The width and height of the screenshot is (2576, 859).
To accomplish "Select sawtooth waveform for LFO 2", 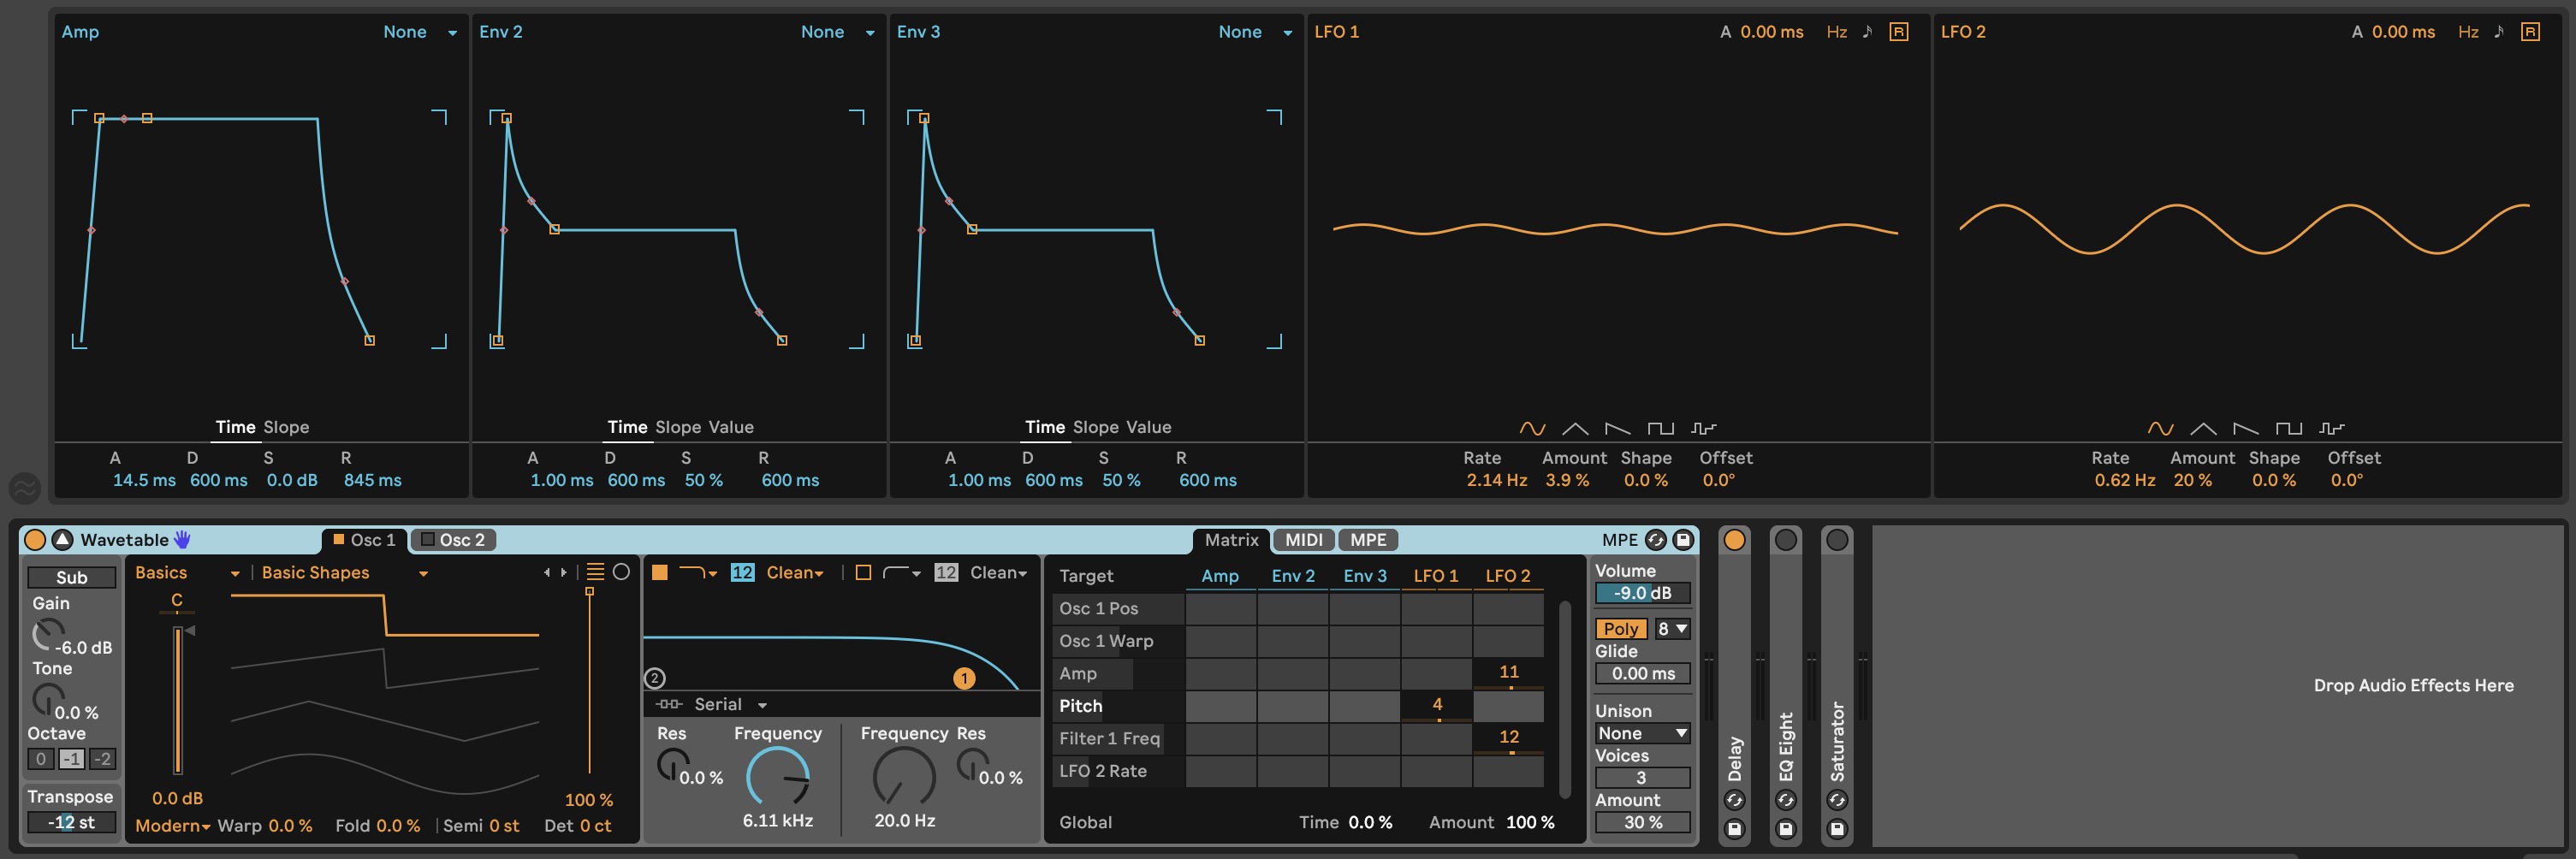I will 2246,428.
